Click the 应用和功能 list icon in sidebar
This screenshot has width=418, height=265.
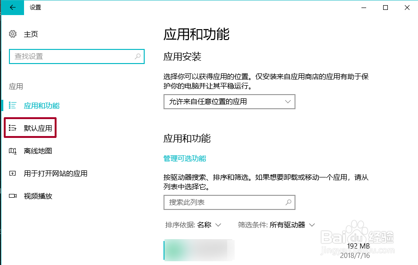(x=13, y=106)
